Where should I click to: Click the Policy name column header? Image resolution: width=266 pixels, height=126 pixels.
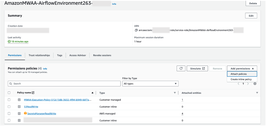coord(24,93)
